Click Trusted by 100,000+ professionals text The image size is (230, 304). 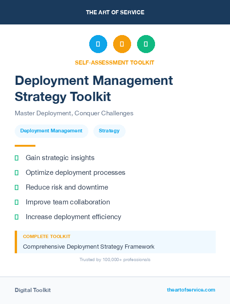pos(115,260)
